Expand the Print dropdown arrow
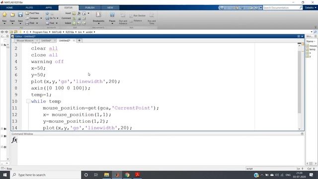The width and height of the screenshot is (318, 179). click(x=37, y=23)
